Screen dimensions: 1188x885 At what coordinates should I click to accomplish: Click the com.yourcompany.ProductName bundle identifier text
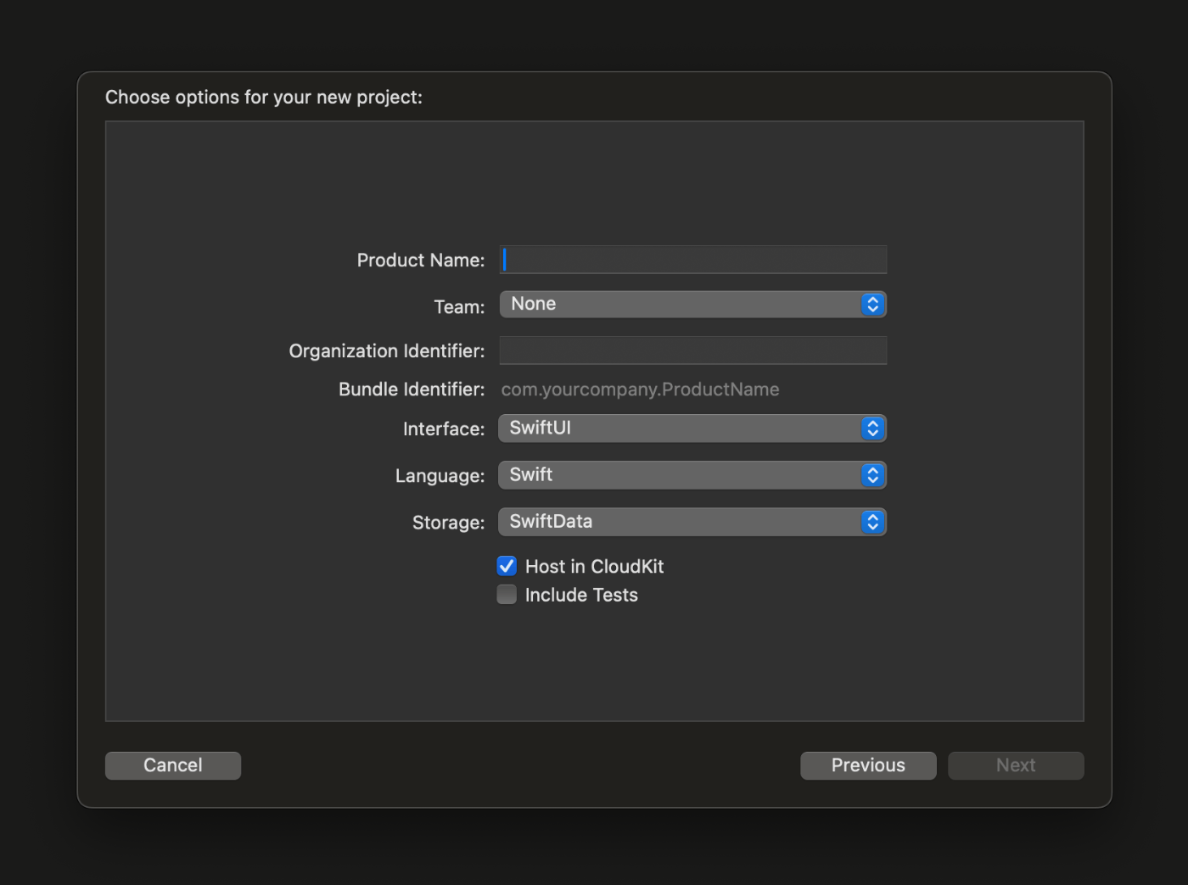pyautogui.click(x=640, y=389)
